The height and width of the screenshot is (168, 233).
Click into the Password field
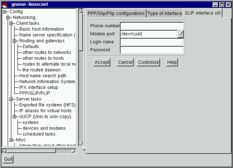point(152,50)
